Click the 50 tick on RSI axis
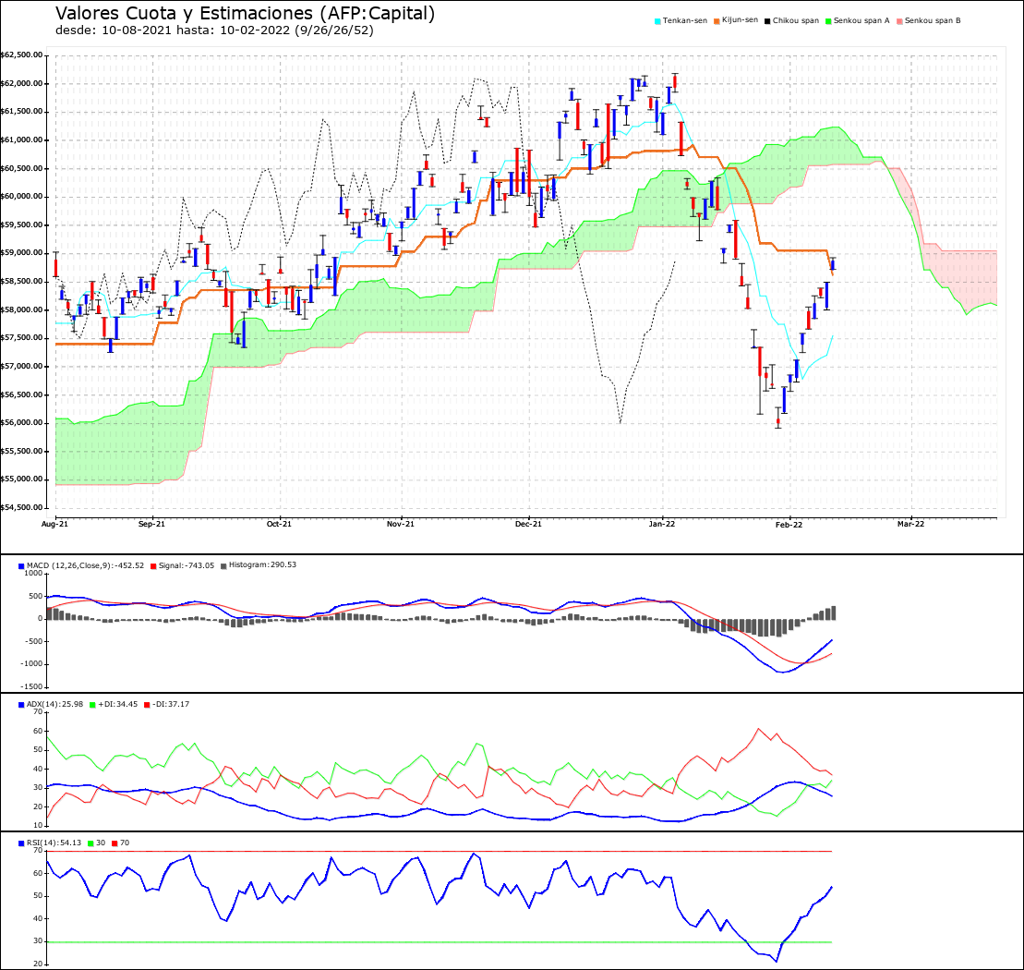This screenshot has height=970, width=1024. coord(38,896)
